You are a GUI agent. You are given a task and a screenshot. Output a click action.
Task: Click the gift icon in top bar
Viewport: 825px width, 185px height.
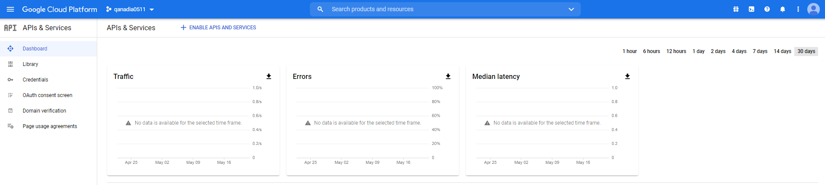736,9
